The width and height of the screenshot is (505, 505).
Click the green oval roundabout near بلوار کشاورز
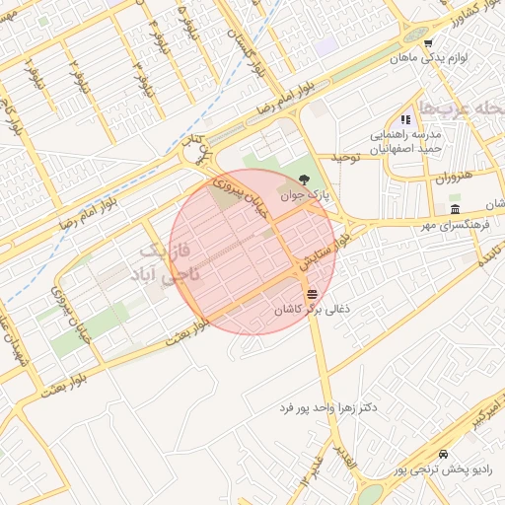coord(416,35)
